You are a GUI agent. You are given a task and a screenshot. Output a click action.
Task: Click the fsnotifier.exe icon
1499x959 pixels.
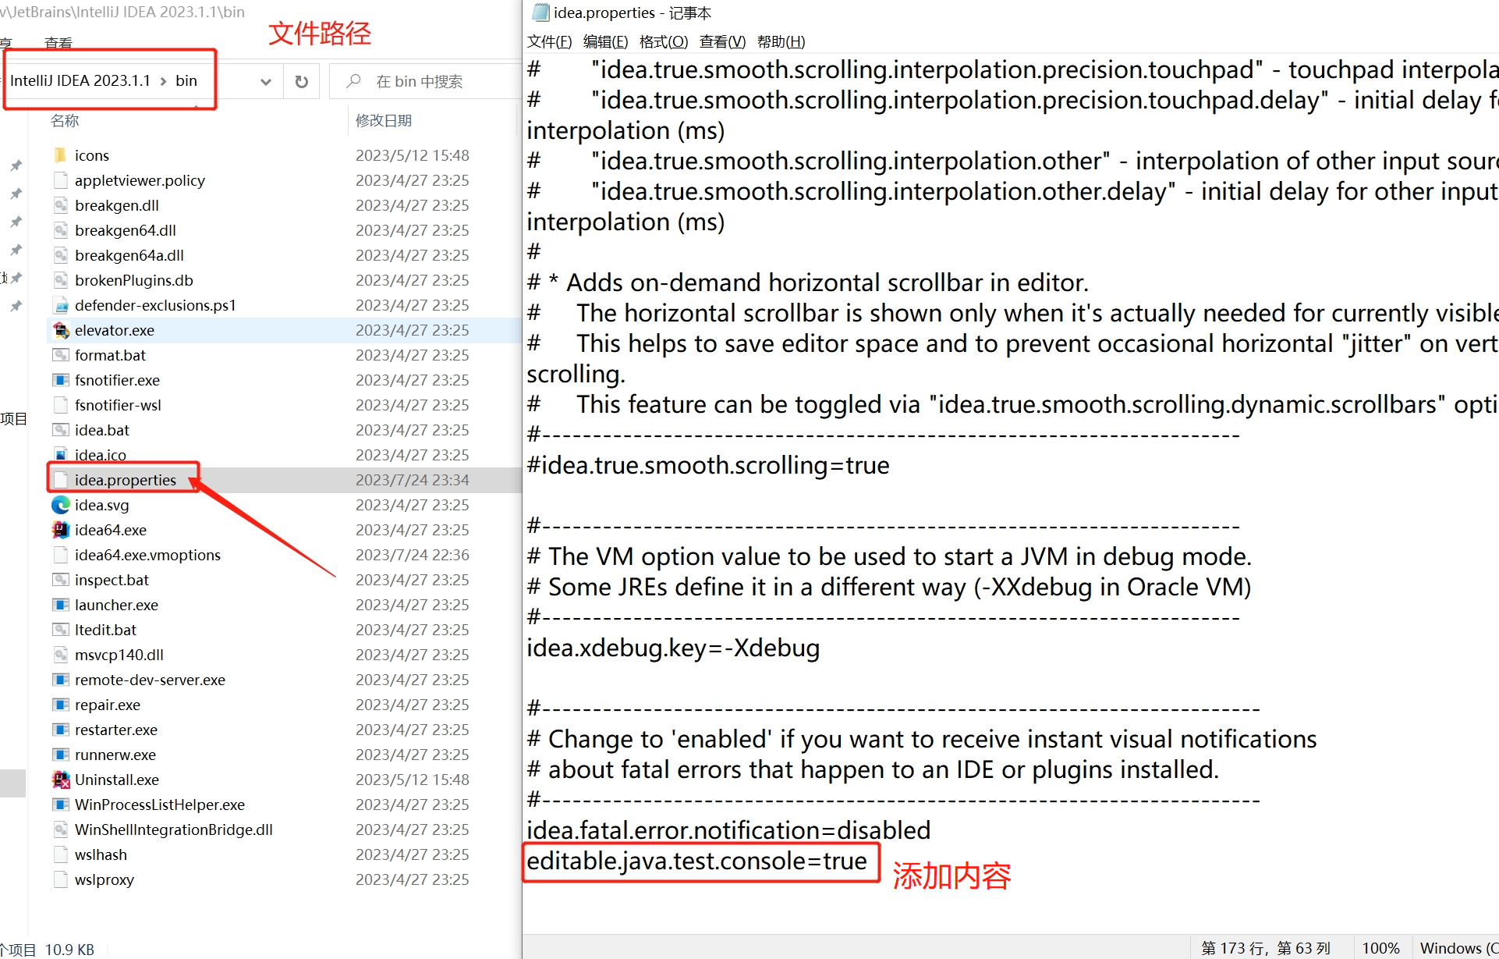[x=61, y=380]
